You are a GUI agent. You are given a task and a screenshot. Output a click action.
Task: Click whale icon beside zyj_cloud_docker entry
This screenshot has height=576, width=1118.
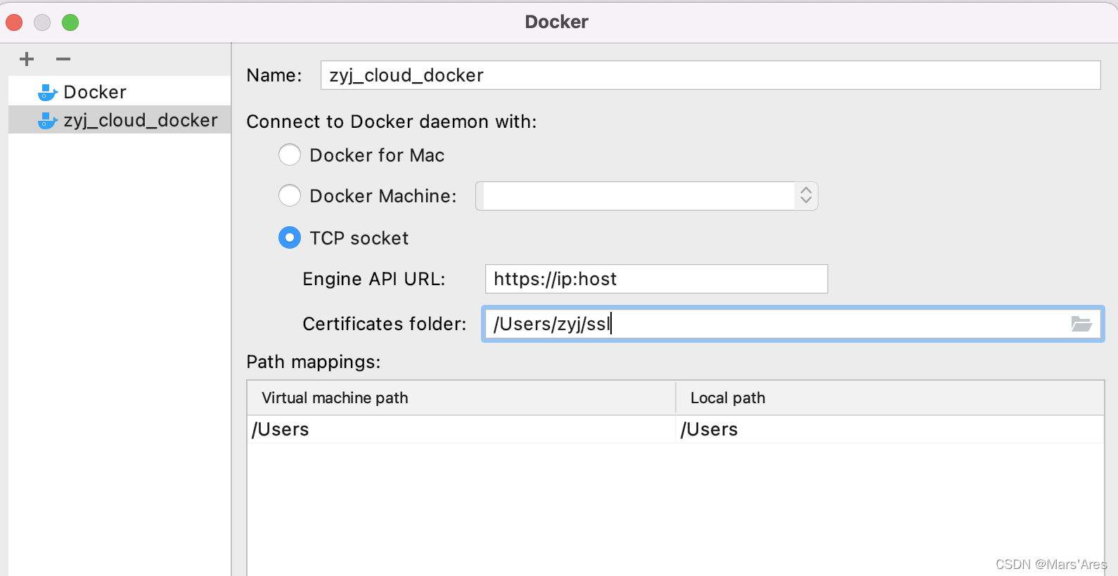(47, 121)
